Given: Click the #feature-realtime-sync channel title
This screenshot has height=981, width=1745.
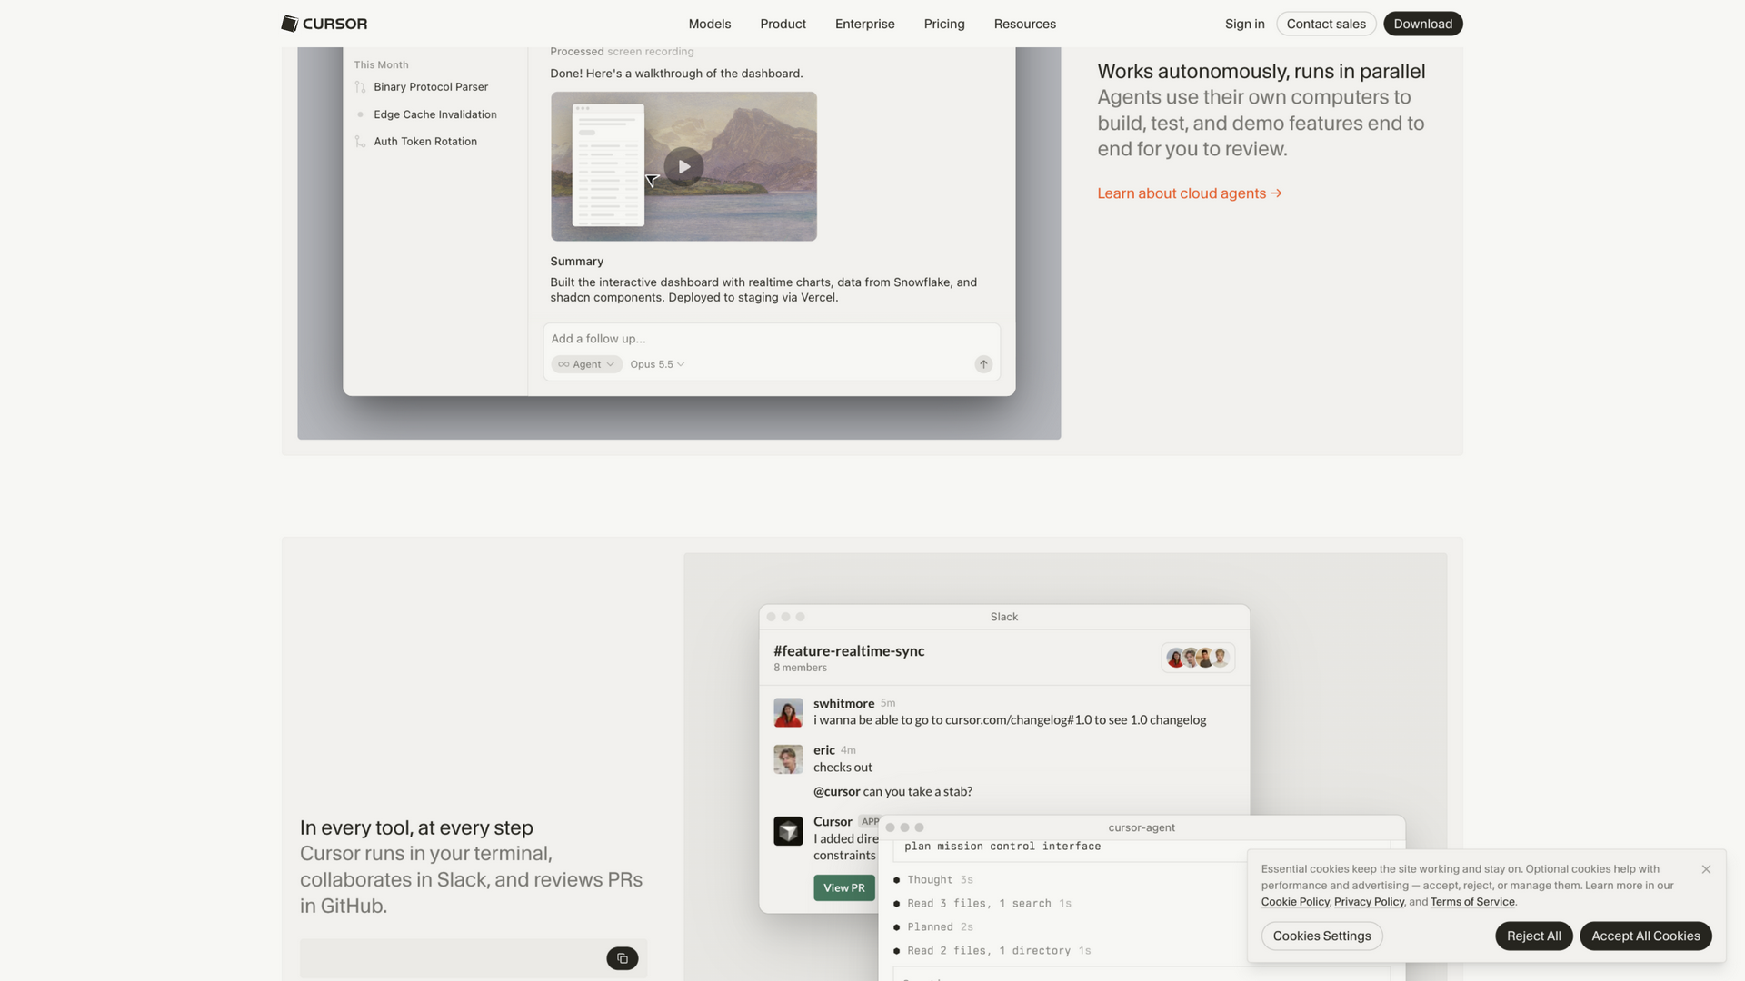Looking at the screenshot, I should coord(849,651).
